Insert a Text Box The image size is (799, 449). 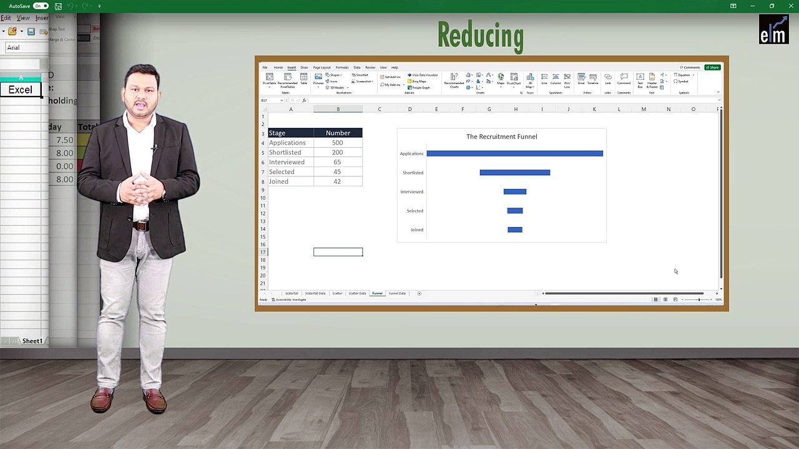(640, 80)
